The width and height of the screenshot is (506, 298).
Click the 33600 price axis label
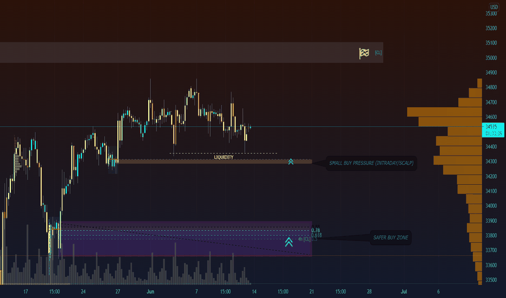(x=491, y=265)
